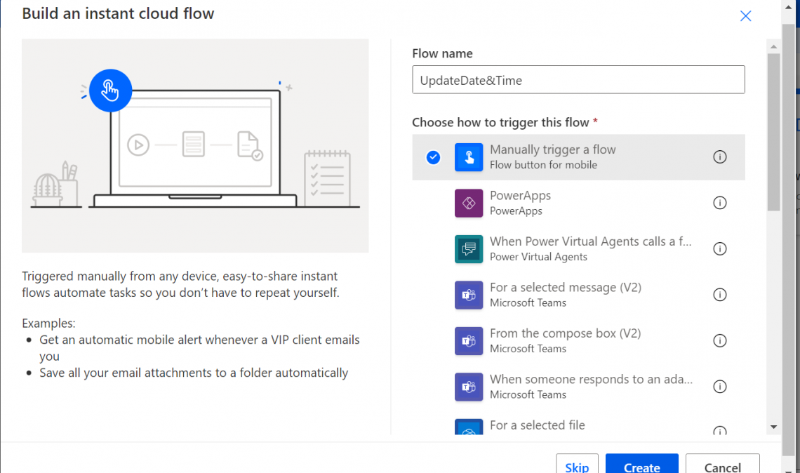Click Teams icon for compose box (V2)
The height and width of the screenshot is (473, 800).
[x=469, y=341]
